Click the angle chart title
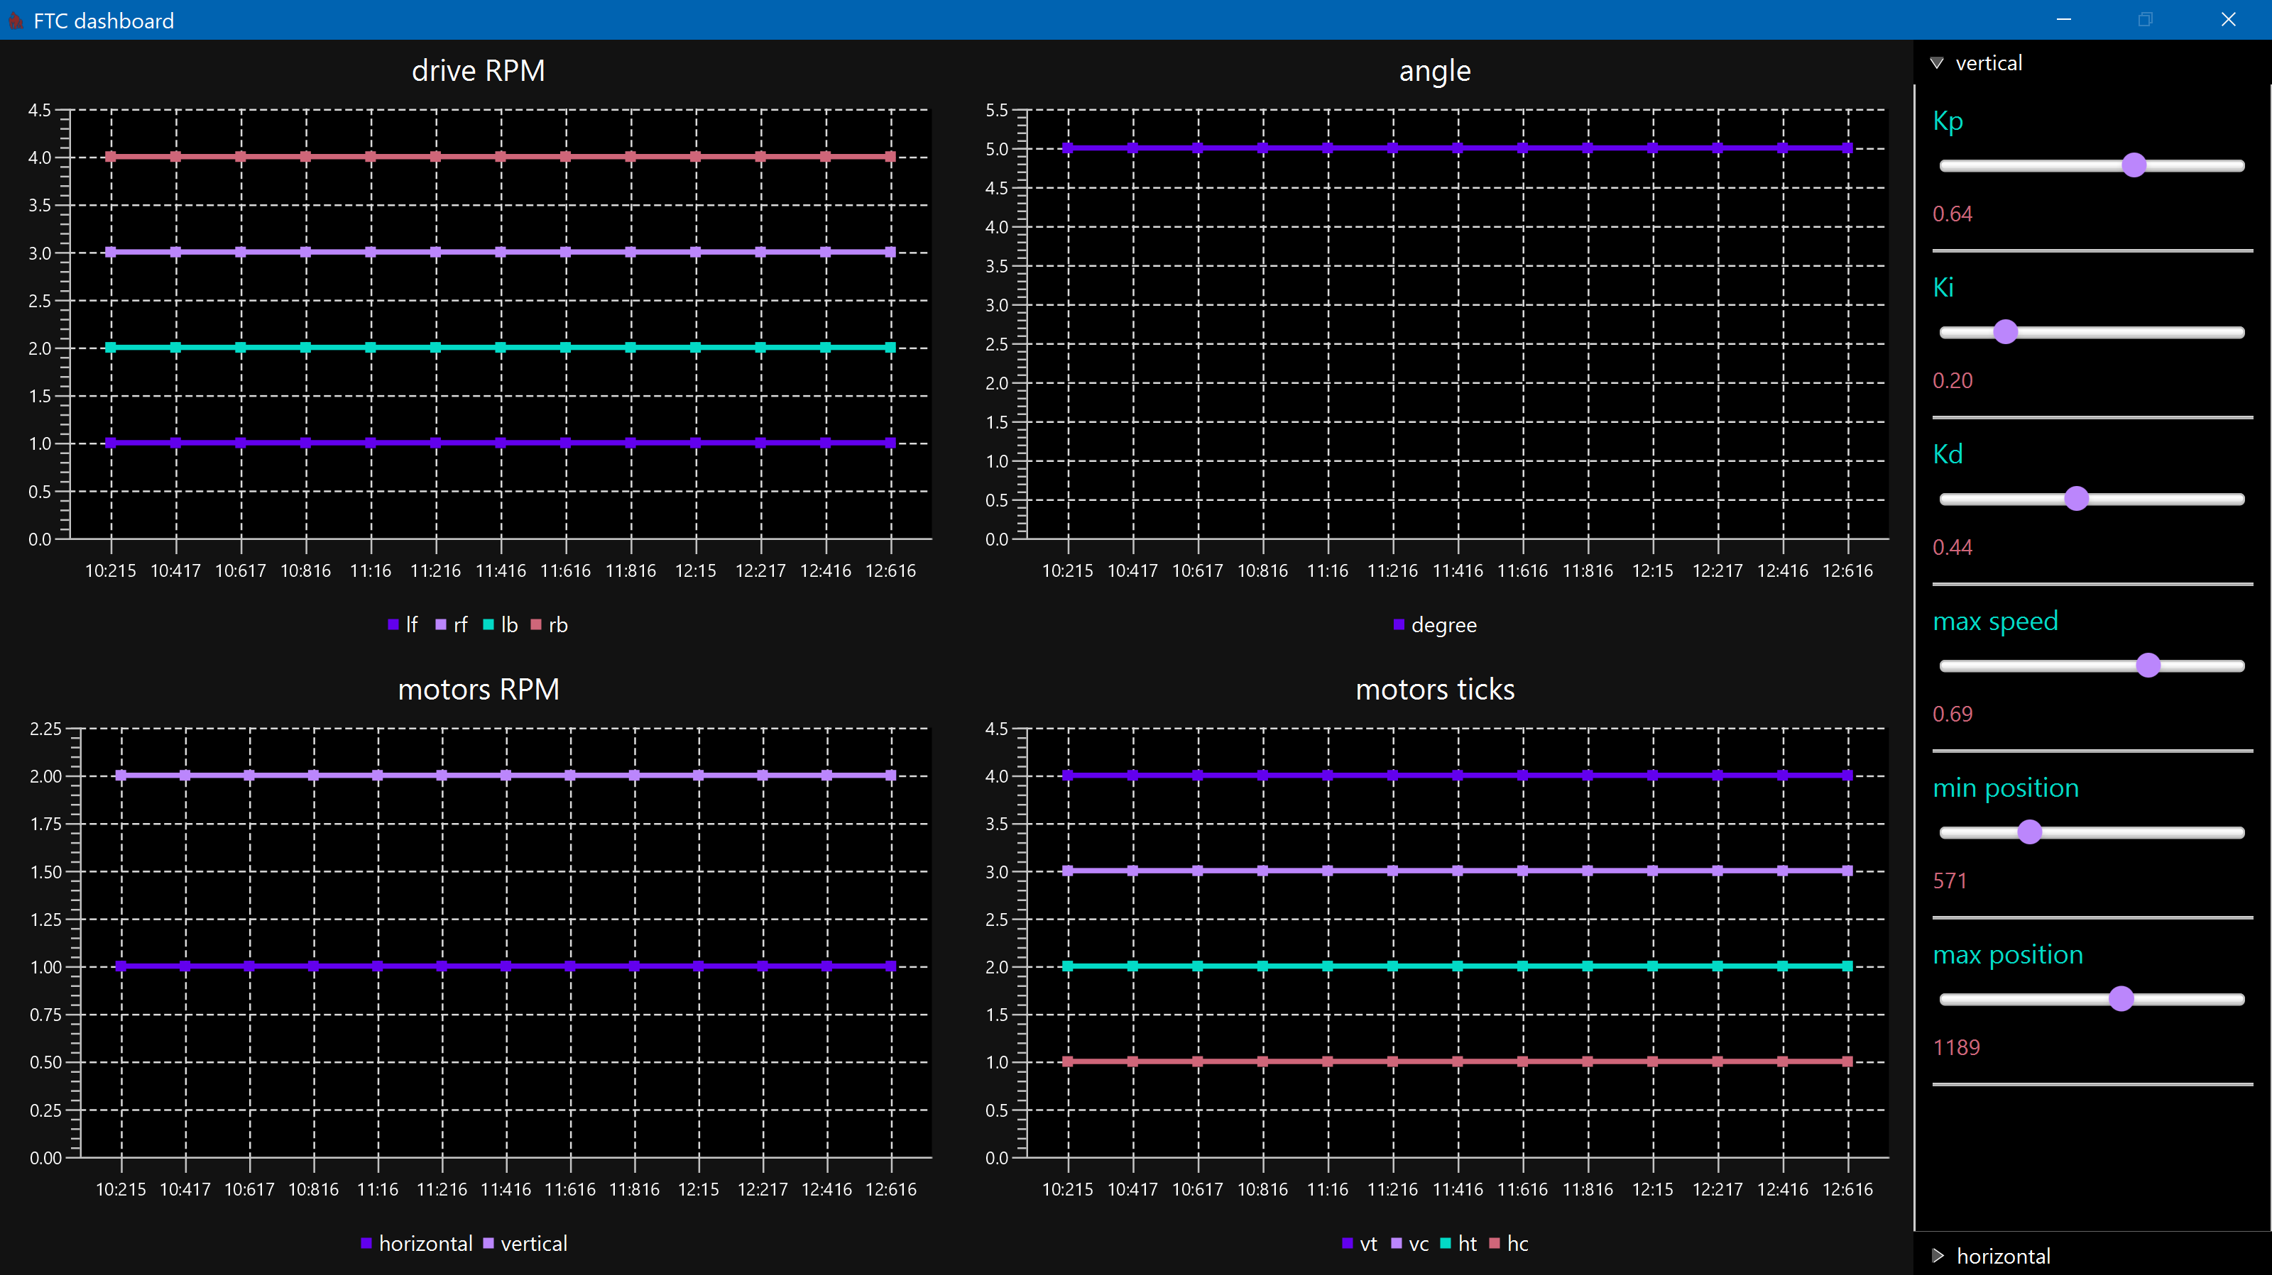Screen dimensions: 2272x1275 [1435, 70]
